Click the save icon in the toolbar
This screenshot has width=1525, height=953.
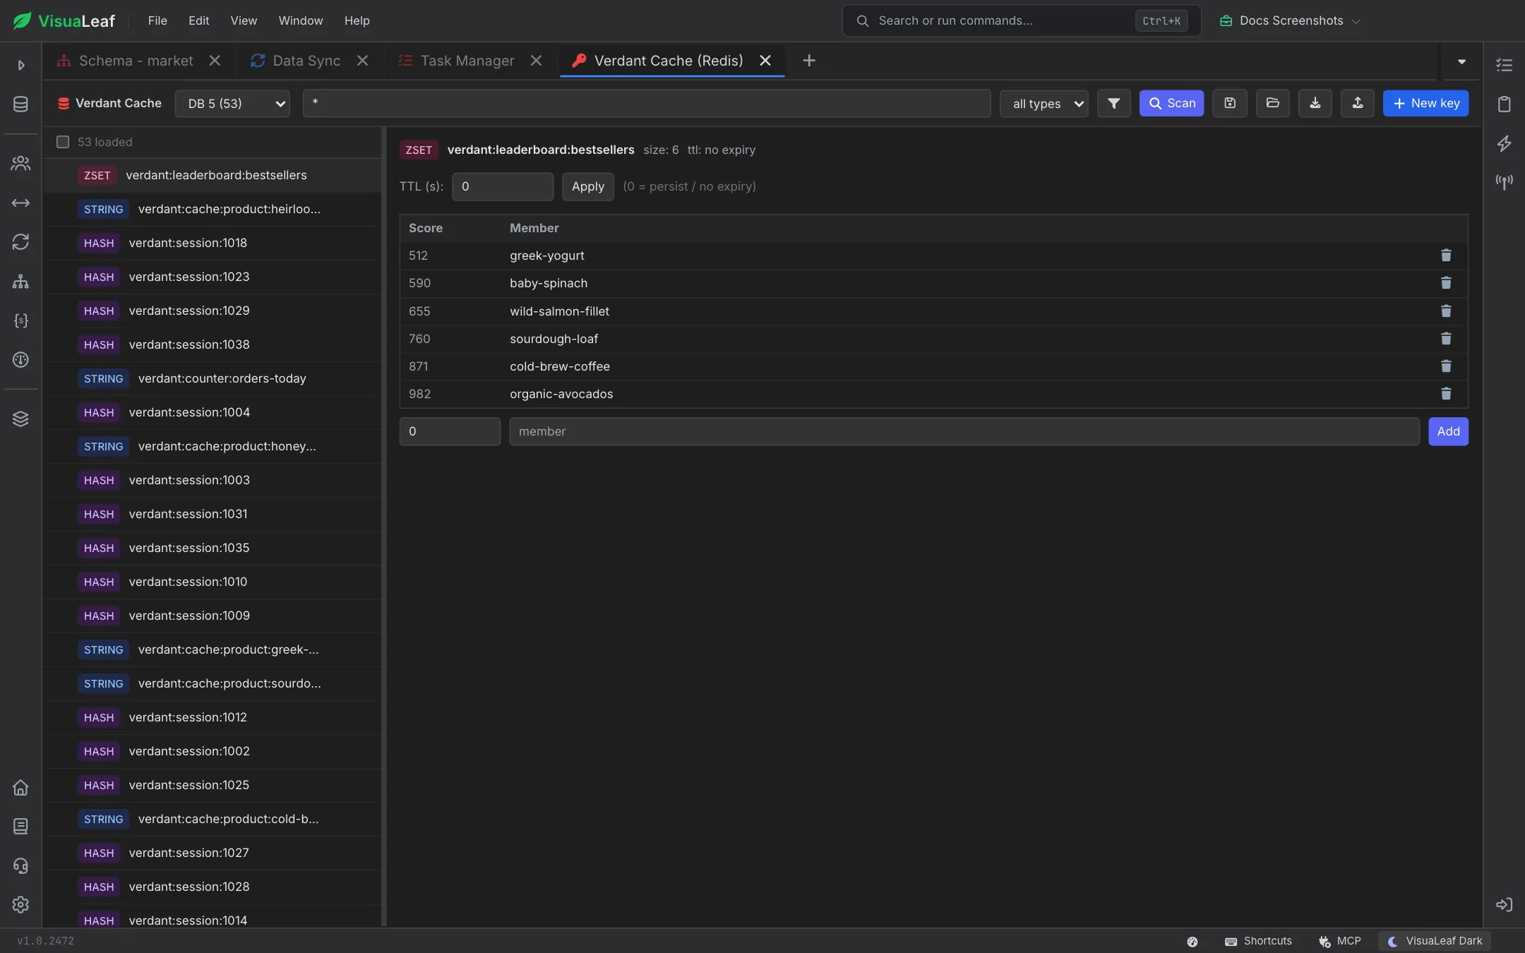[1229, 103]
